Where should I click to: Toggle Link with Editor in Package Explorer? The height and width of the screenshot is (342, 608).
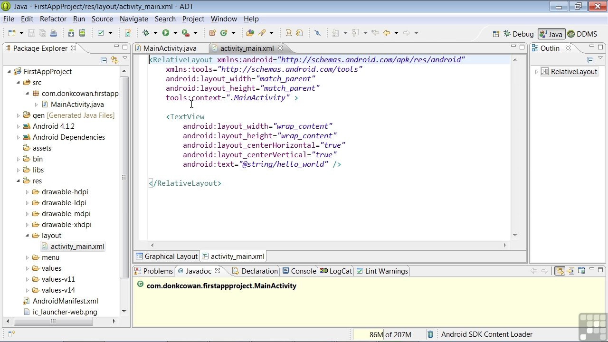pyautogui.click(x=114, y=60)
